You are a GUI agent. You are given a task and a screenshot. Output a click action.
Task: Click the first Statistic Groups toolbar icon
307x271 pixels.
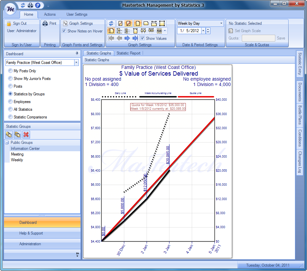tap(9, 134)
